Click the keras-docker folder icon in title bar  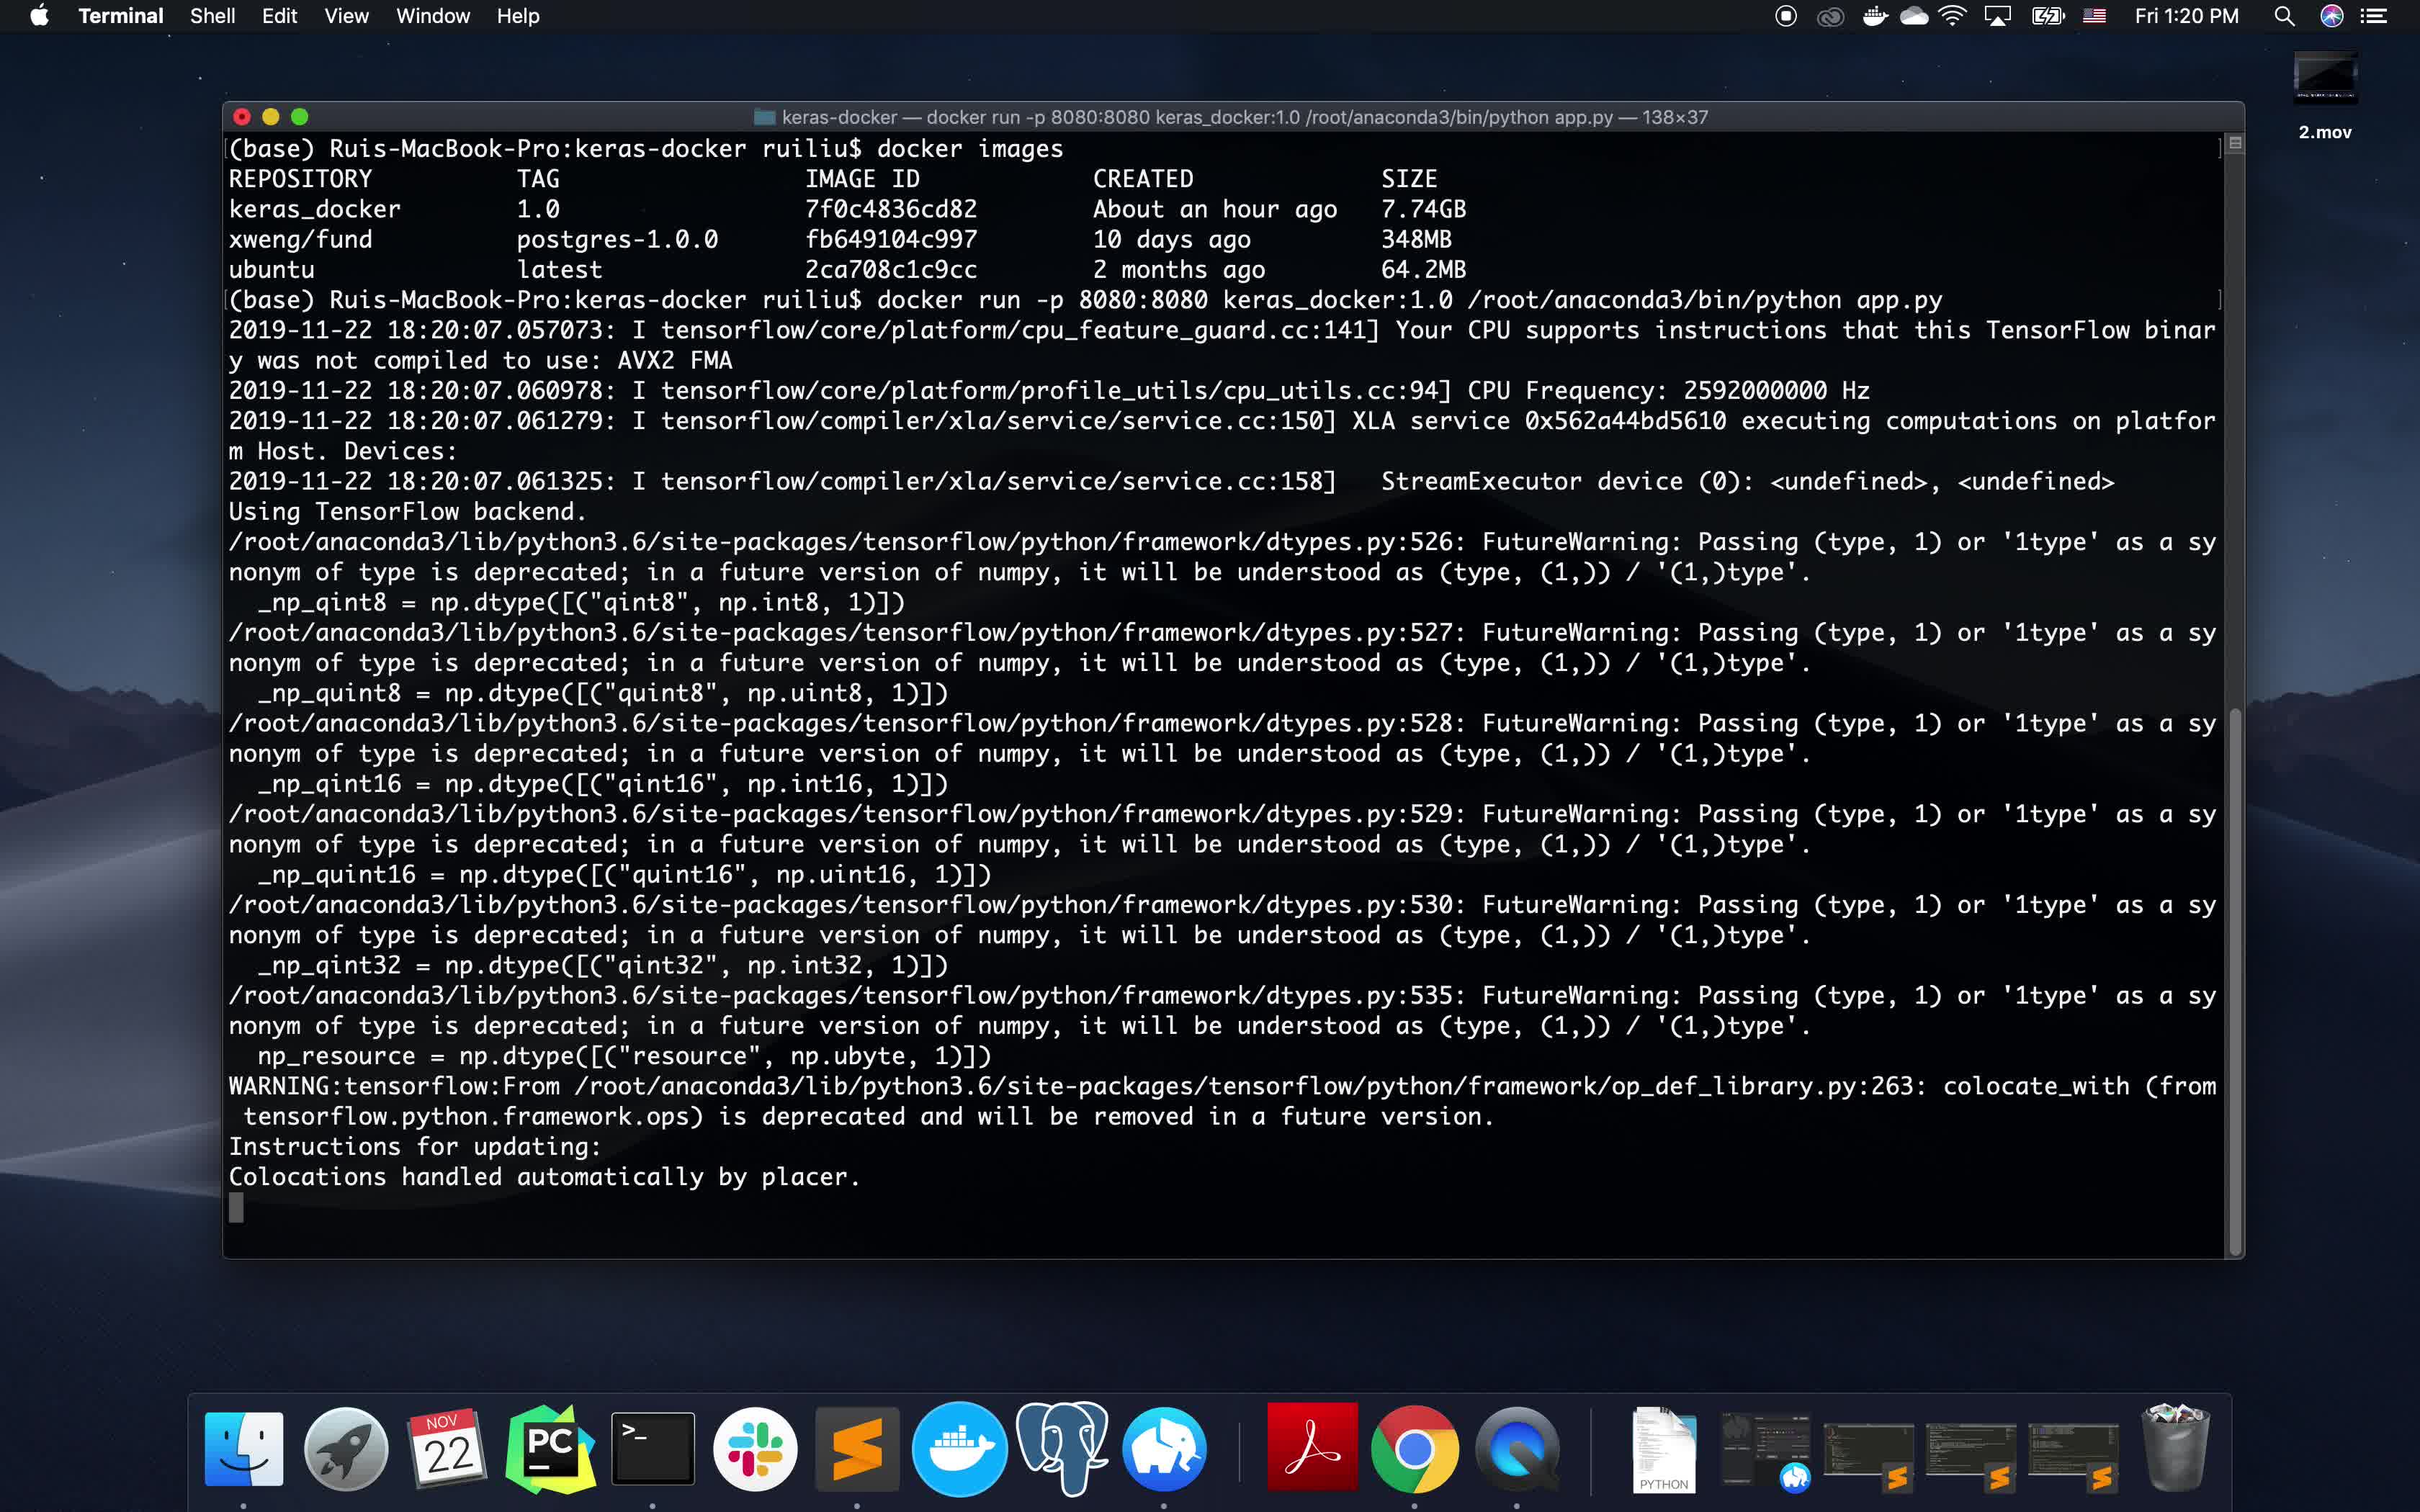point(764,117)
